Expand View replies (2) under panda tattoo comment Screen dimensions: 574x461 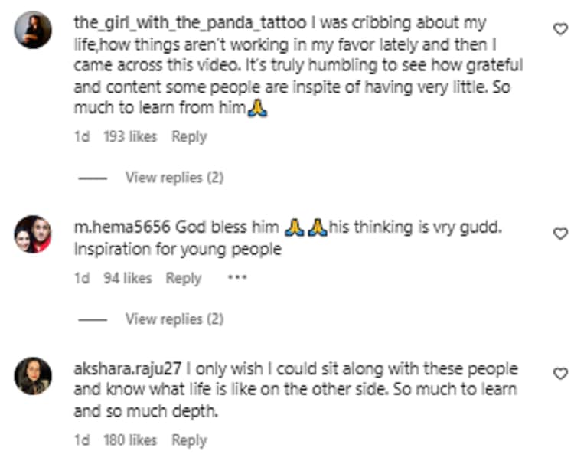click(x=174, y=178)
